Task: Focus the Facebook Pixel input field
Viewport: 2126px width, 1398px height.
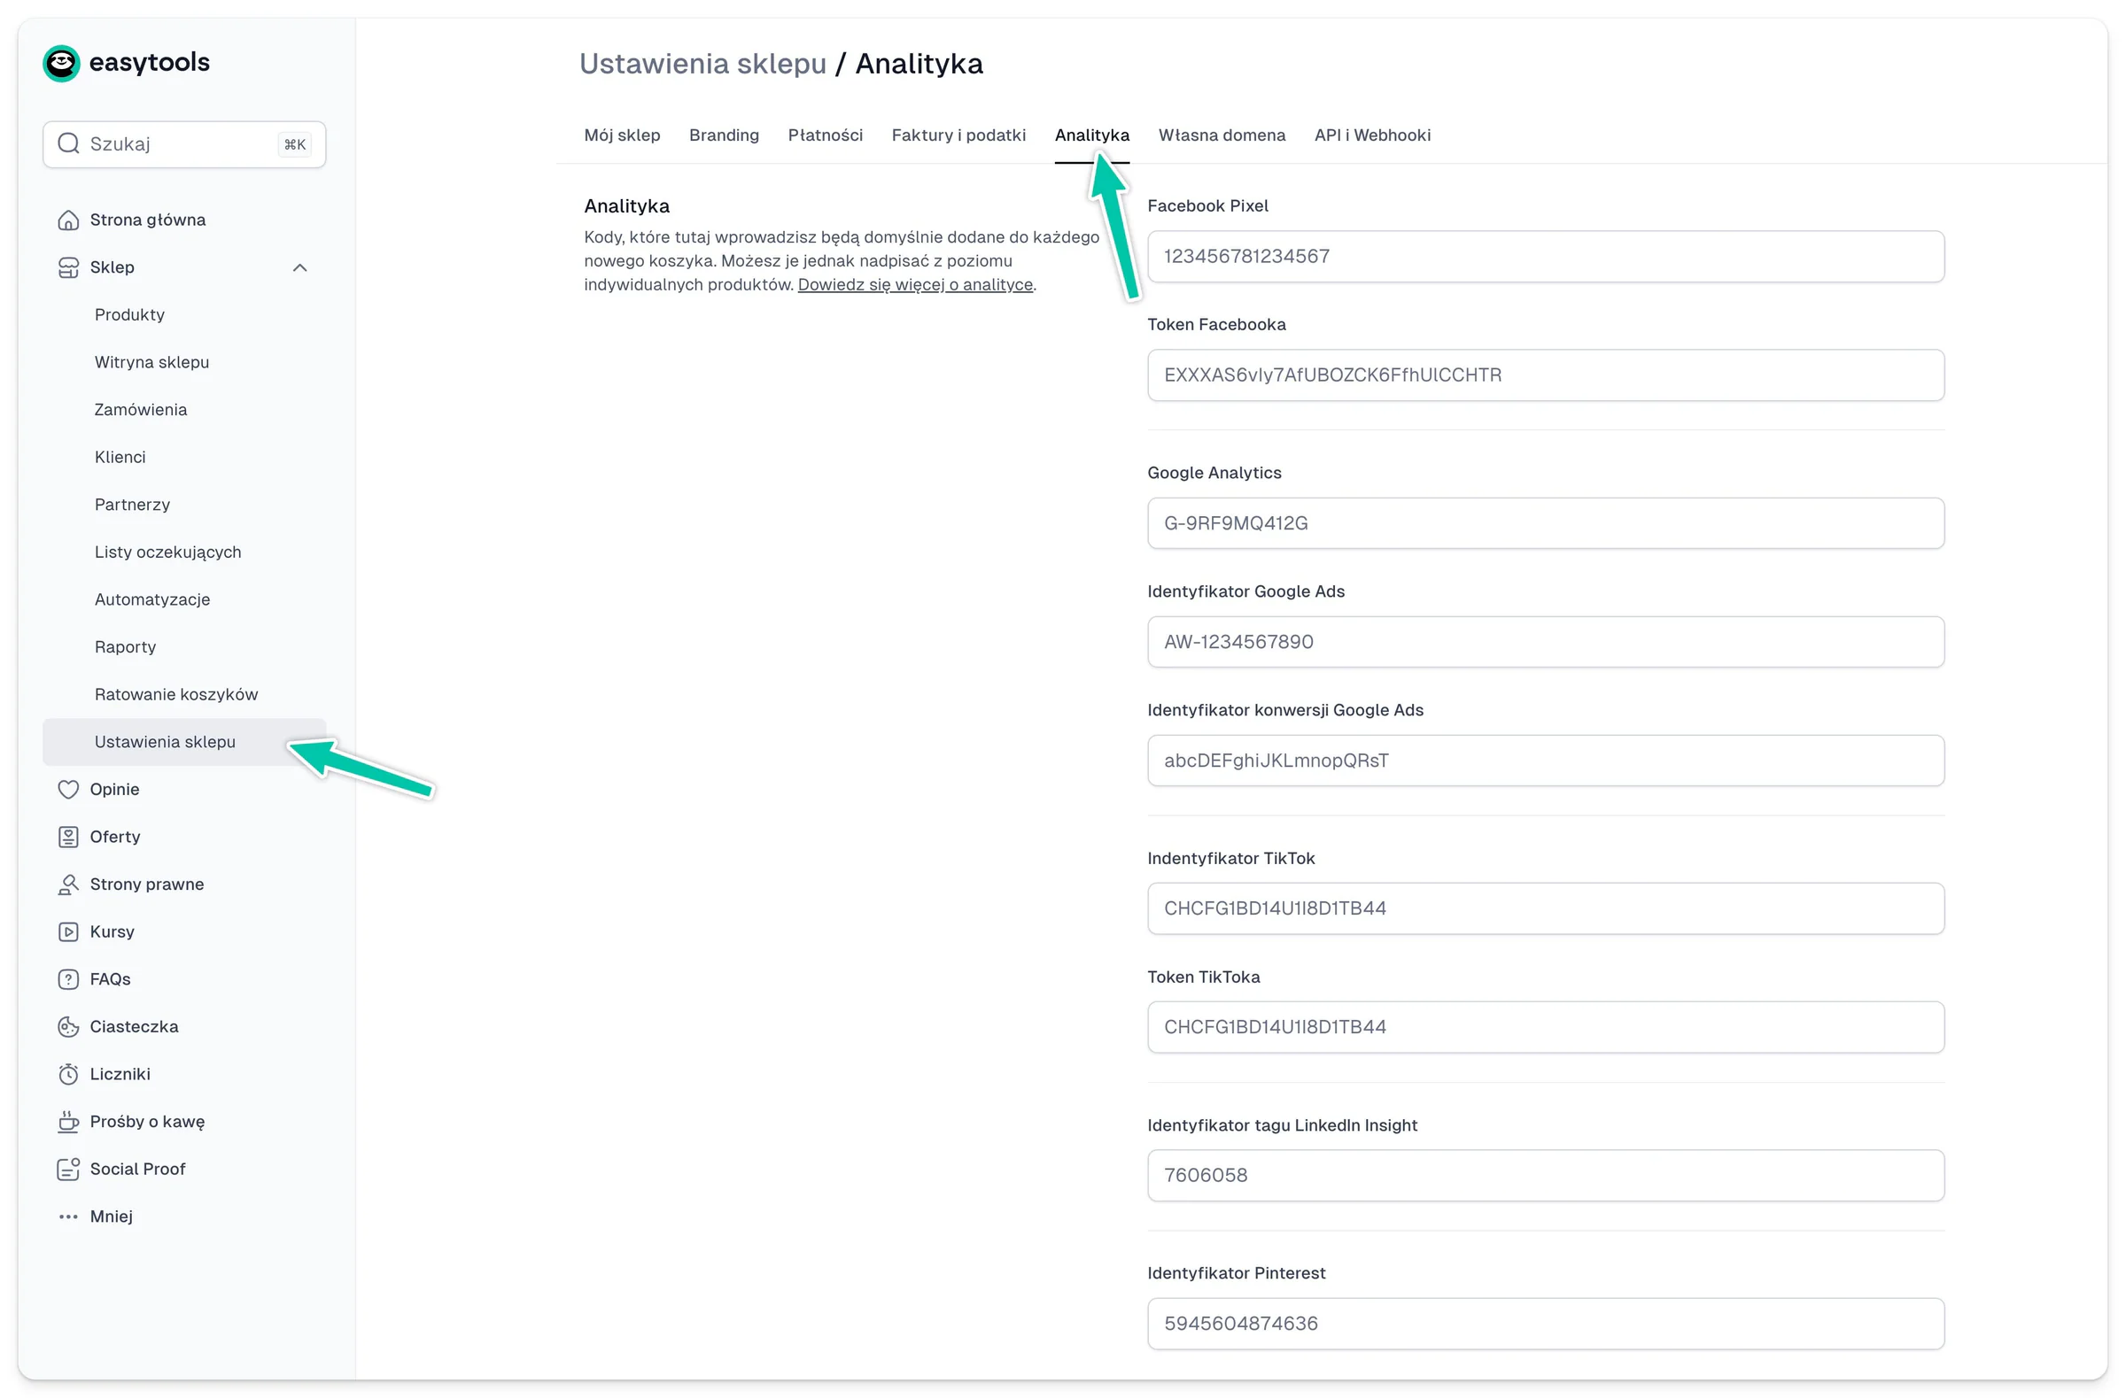Action: point(1545,256)
